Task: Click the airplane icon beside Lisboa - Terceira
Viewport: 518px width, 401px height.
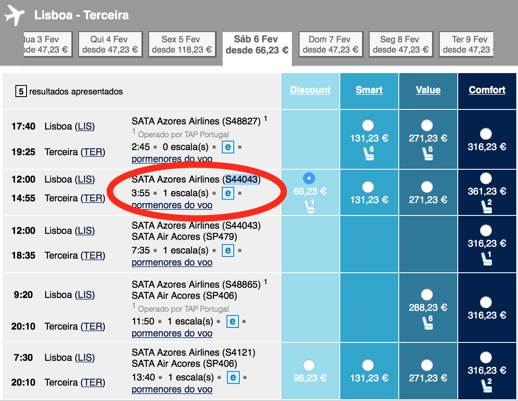Action: 15,15
